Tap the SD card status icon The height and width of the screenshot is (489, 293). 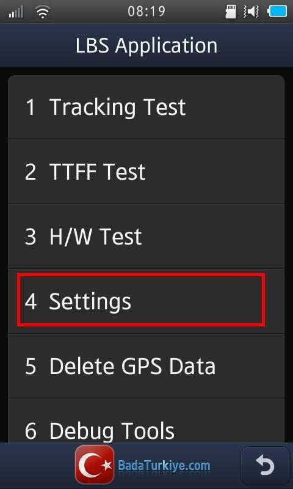[230, 12]
